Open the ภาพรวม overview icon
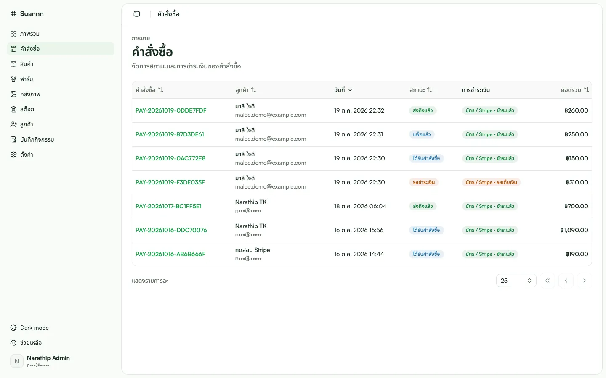The height and width of the screenshot is (378, 606). 13,34
